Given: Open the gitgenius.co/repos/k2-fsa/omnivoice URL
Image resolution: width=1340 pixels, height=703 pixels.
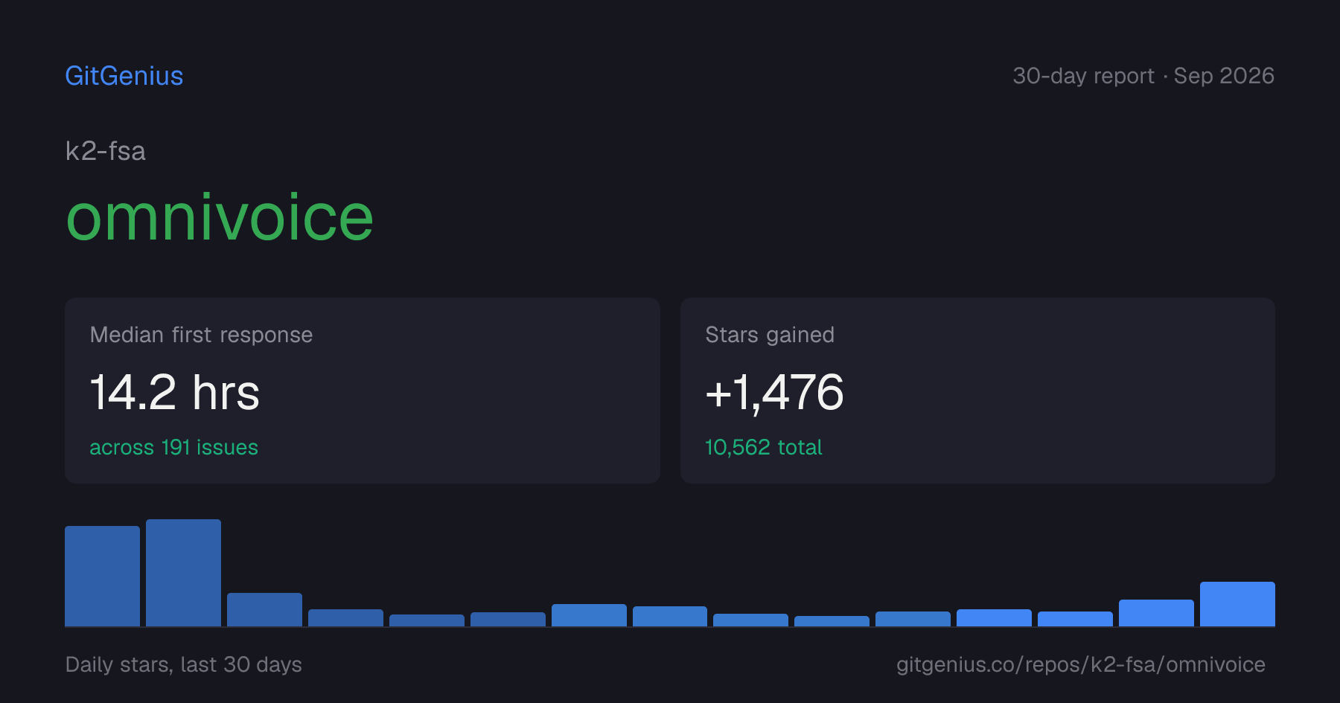Looking at the screenshot, I should 1081,664.
